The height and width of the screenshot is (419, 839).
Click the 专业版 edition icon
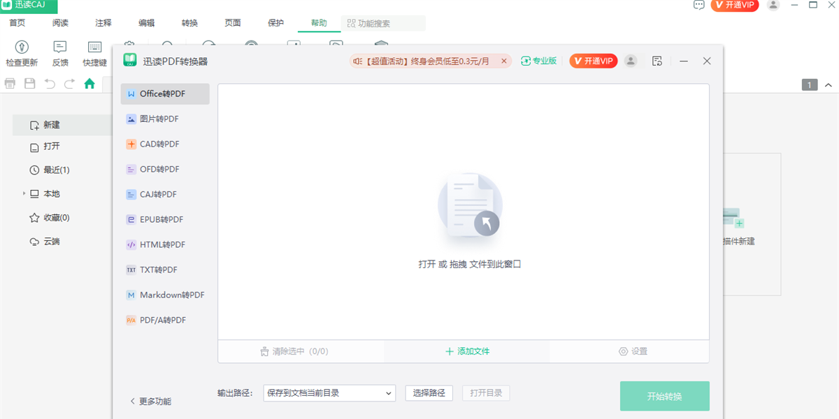point(526,61)
